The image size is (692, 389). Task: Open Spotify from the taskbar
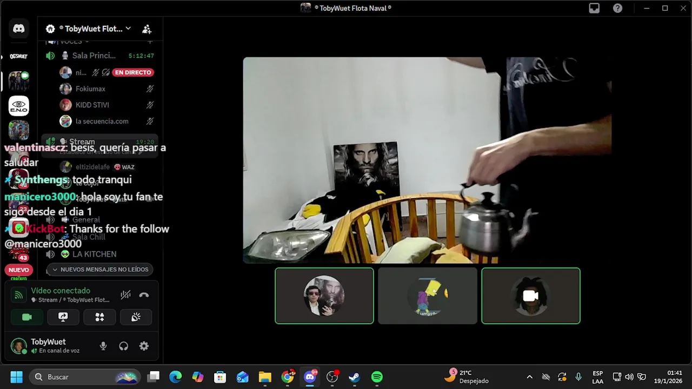tap(377, 377)
